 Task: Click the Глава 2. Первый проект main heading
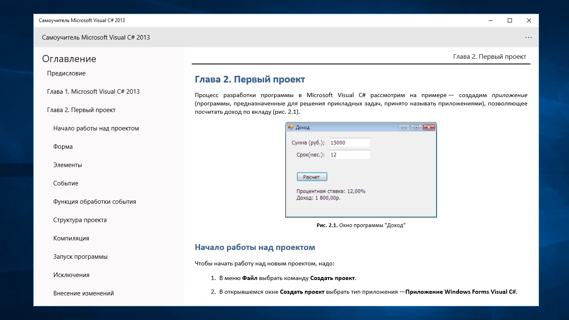250,79
